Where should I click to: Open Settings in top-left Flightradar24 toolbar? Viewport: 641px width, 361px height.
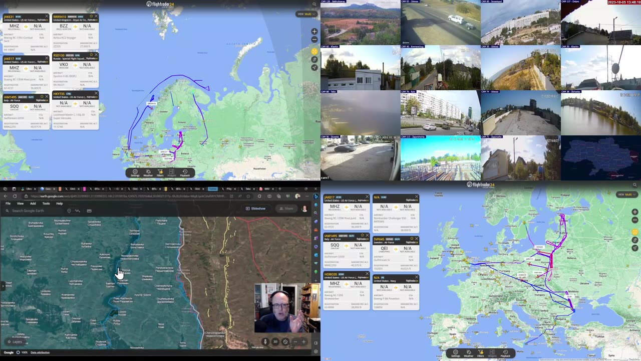tap(135, 172)
